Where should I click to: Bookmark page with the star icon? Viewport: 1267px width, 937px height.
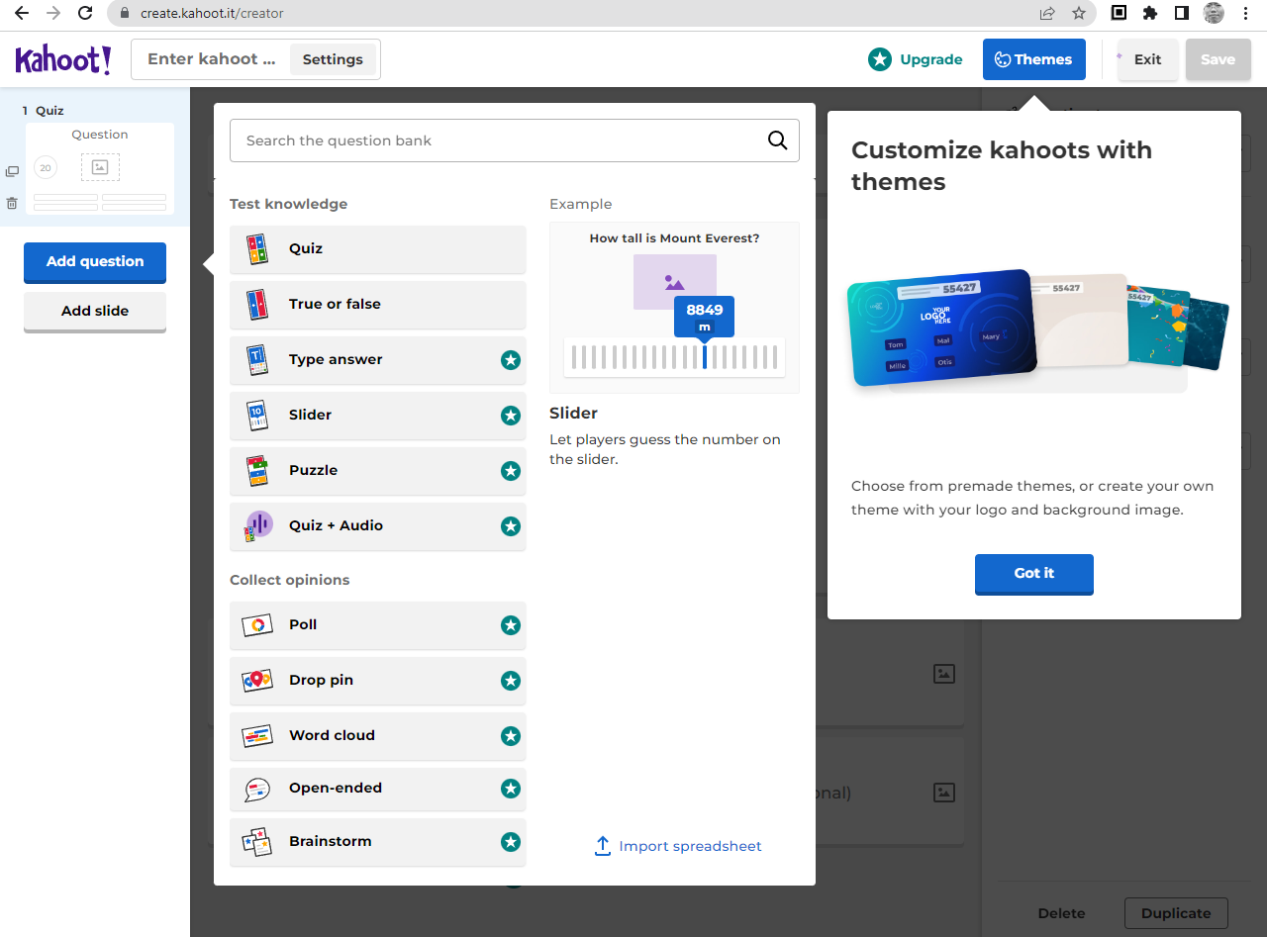[1078, 14]
